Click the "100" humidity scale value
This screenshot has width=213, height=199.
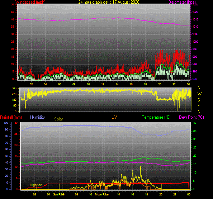[6, 123]
